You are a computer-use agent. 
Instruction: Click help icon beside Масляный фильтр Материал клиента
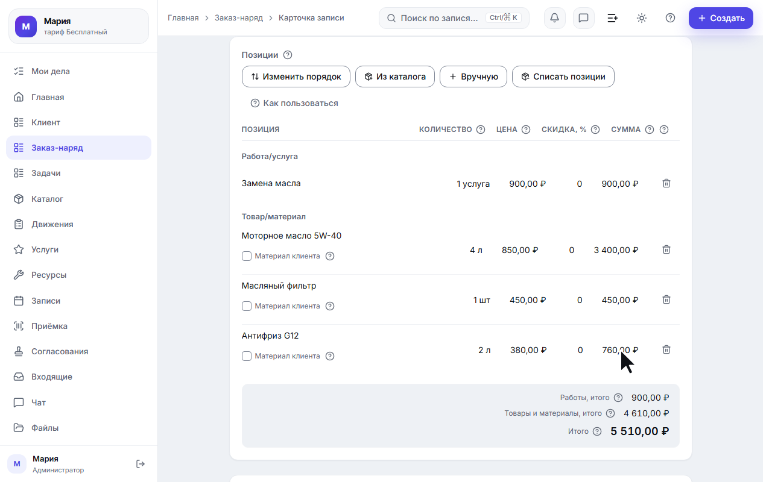(x=330, y=306)
